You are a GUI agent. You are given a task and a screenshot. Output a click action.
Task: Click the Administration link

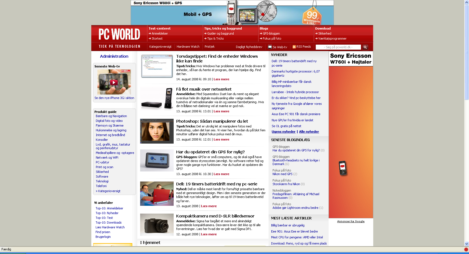[114, 56]
